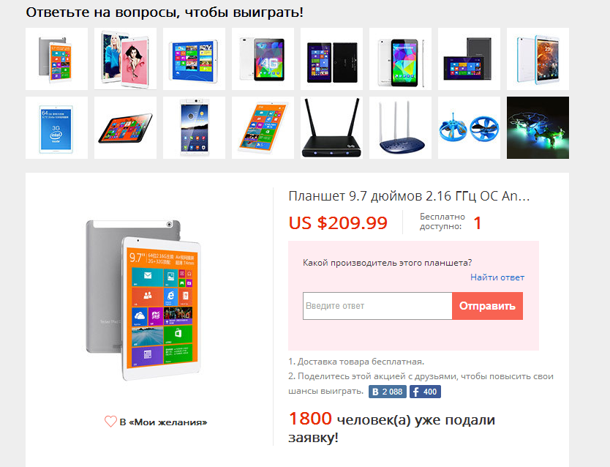Click the heart wishlist icon
Image resolution: width=610 pixels, height=467 pixels.
coord(110,422)
